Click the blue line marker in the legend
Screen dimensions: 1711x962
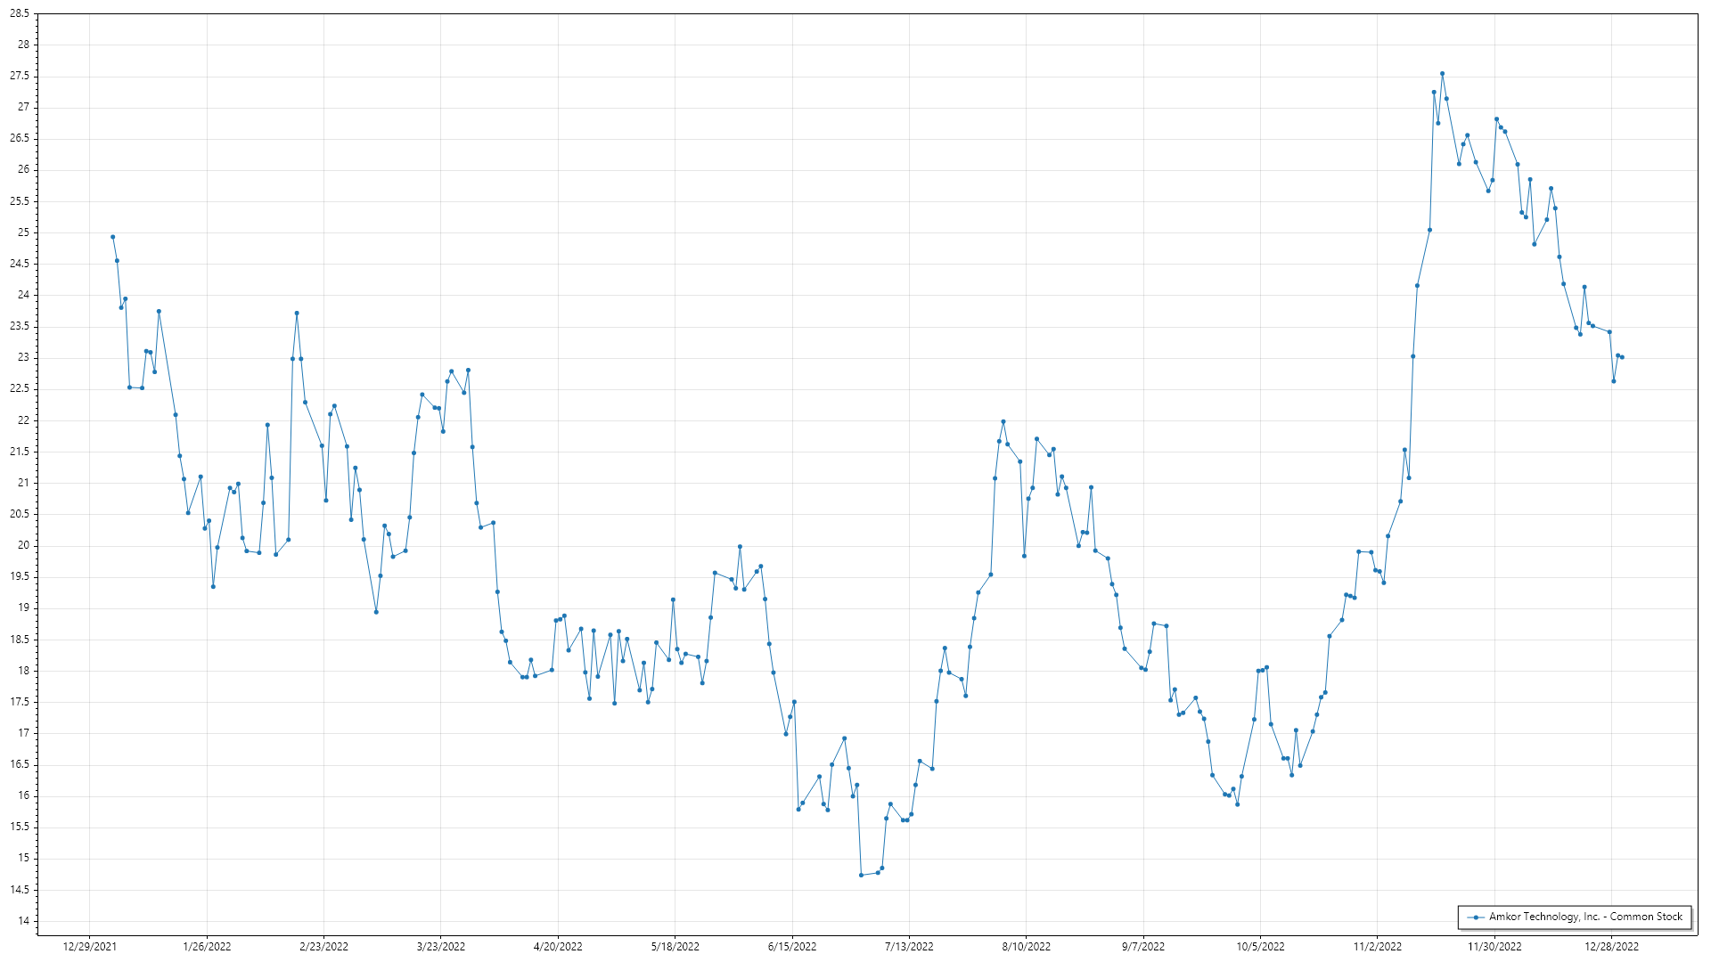[1477, 917]
